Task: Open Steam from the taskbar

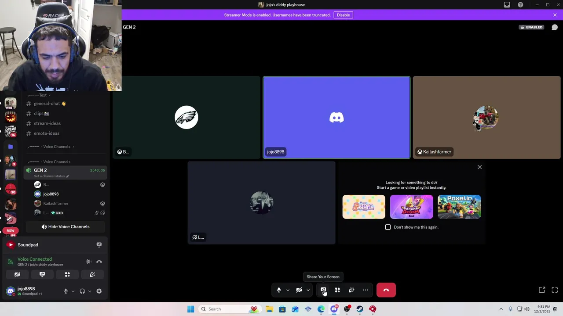Action: pos(360,309)
